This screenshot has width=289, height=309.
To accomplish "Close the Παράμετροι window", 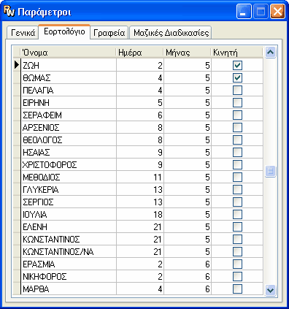I will (x=277, y=12).
